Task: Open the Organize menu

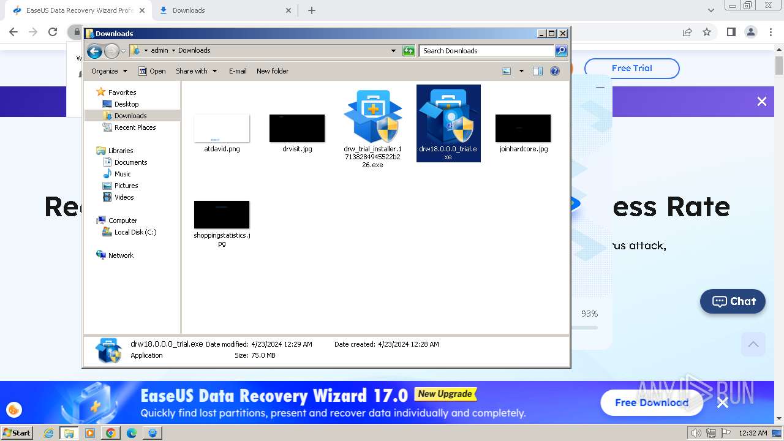Action: (109, 71)
